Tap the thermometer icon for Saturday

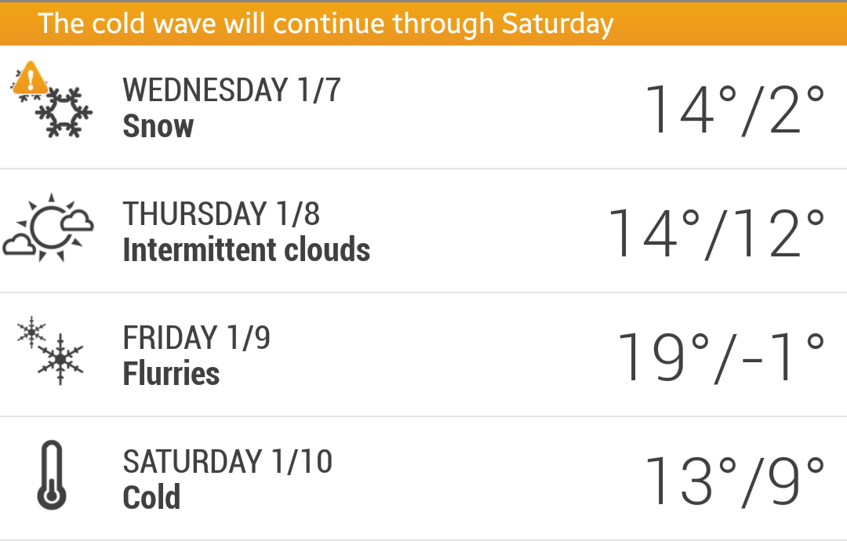click(52, 476)
